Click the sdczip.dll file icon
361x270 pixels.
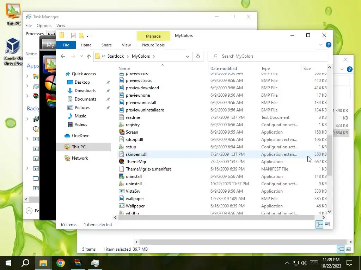click(x=122, y=139)
